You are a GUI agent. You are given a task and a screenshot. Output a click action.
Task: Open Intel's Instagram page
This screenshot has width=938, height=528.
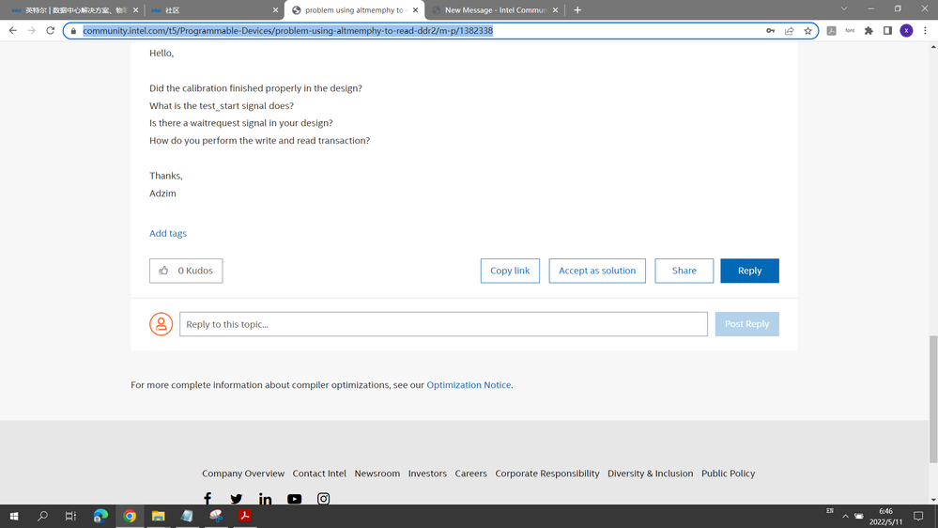[x=323, y=498]
